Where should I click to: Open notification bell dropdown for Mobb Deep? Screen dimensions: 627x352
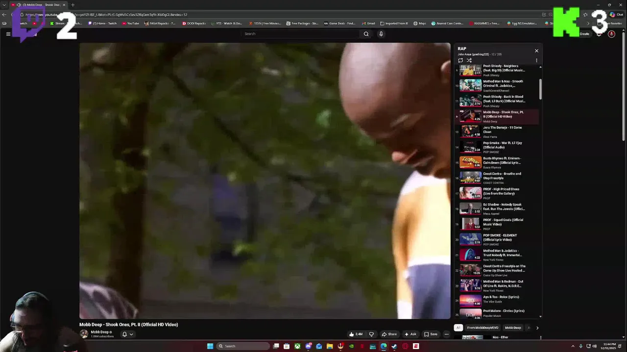(x=127, y=334)
